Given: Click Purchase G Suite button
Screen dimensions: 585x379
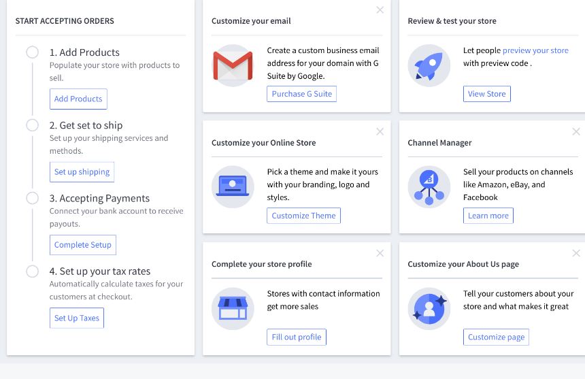Looking at the screenshot, I should (302, 94).
